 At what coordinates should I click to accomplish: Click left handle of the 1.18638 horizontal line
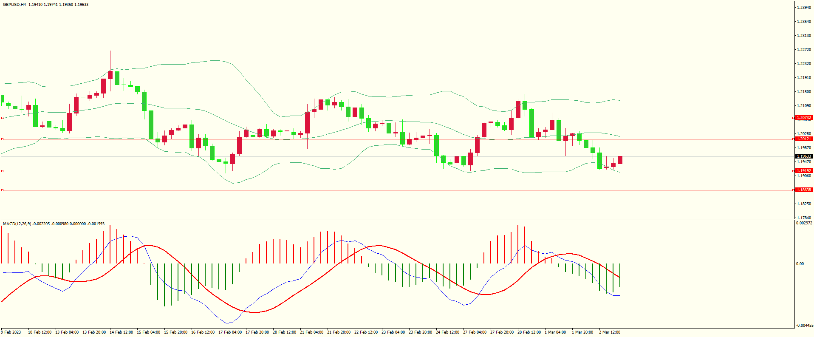[3, 190]
